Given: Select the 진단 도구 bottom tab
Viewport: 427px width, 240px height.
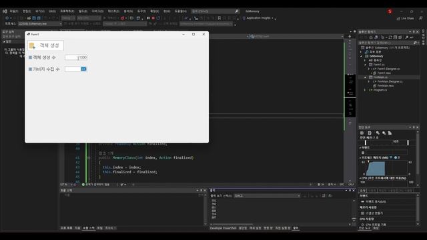Looking at the screenshot, I should (x=365, y=228).
